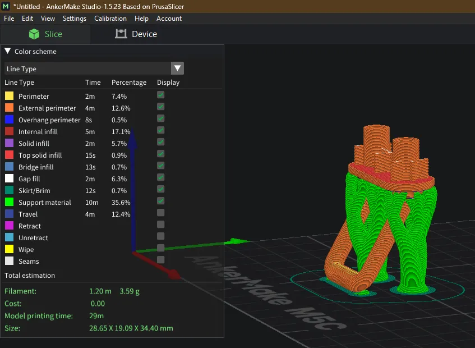Click the dark red Internal infill swatch
Screen dimensions: 475x348
(10, 131)
